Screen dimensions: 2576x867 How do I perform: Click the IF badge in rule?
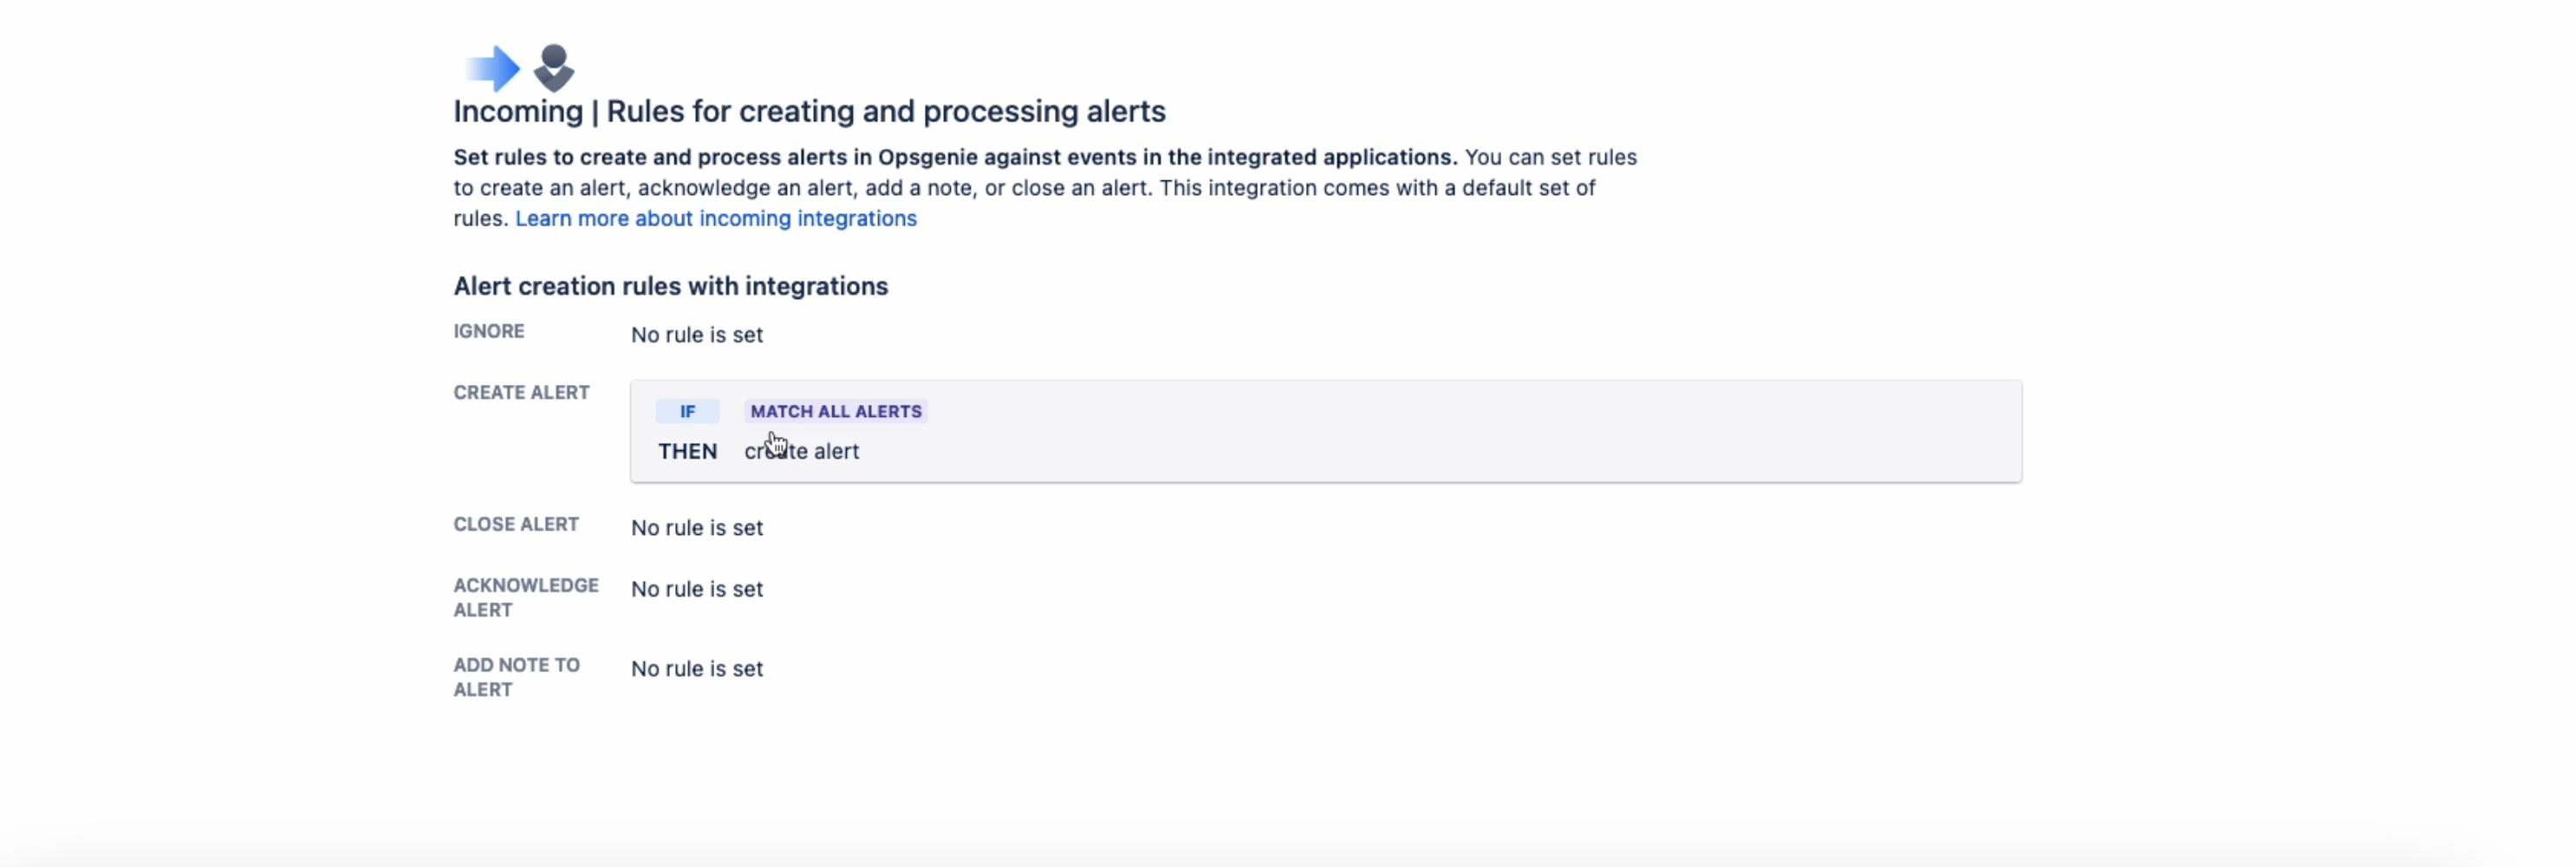[x=687, y=411]
